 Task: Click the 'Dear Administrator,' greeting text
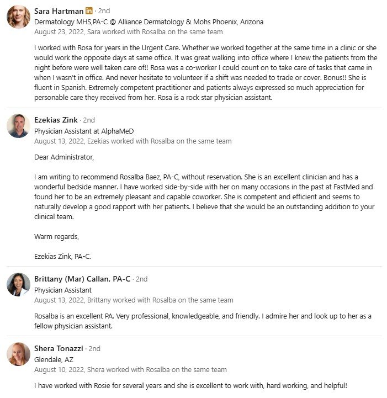click(x=64, y=157)
